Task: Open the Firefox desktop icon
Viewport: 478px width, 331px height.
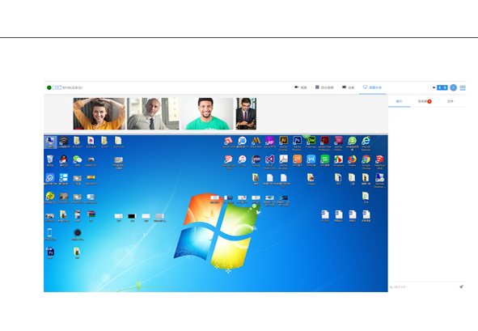Action: [352, 161]
